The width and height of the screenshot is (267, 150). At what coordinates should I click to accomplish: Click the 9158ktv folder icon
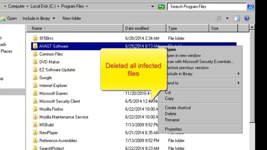click(35, 38)
